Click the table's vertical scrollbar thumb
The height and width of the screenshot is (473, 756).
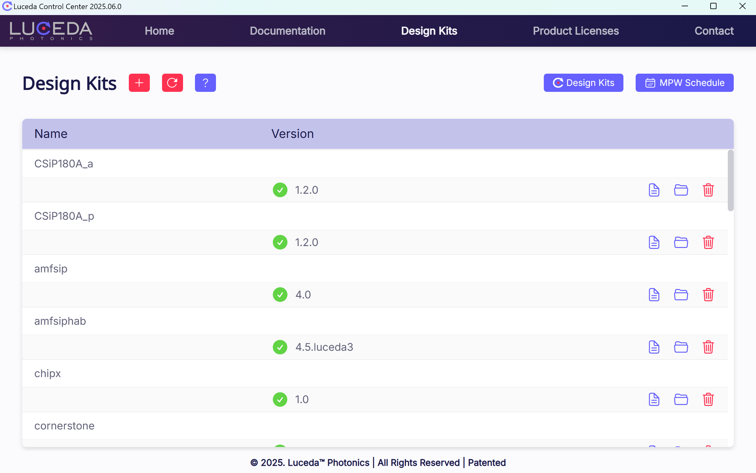tap(731, 181)
